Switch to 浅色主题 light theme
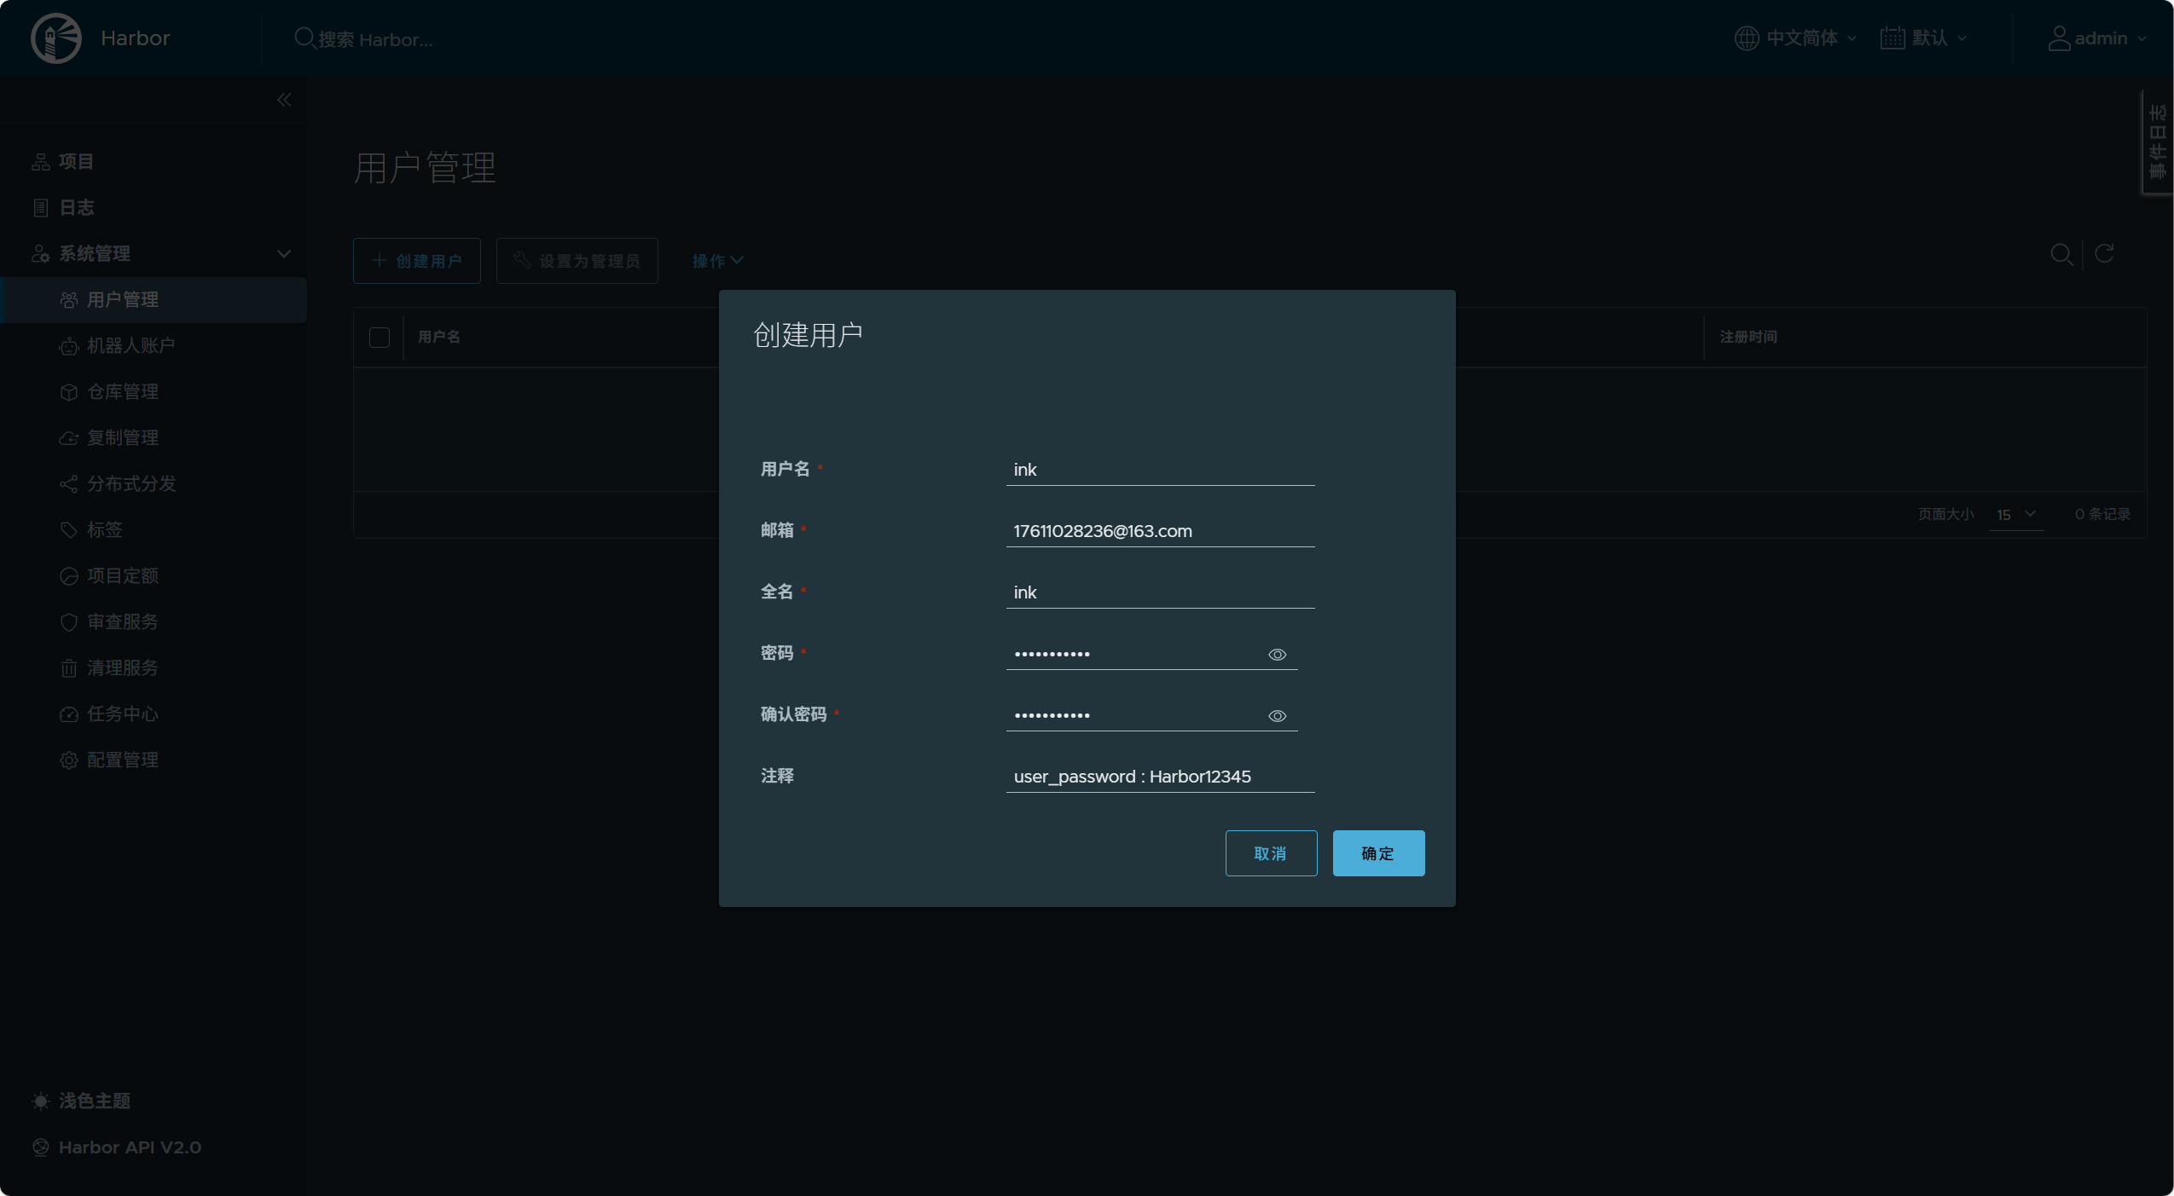 coord(94,1101)
